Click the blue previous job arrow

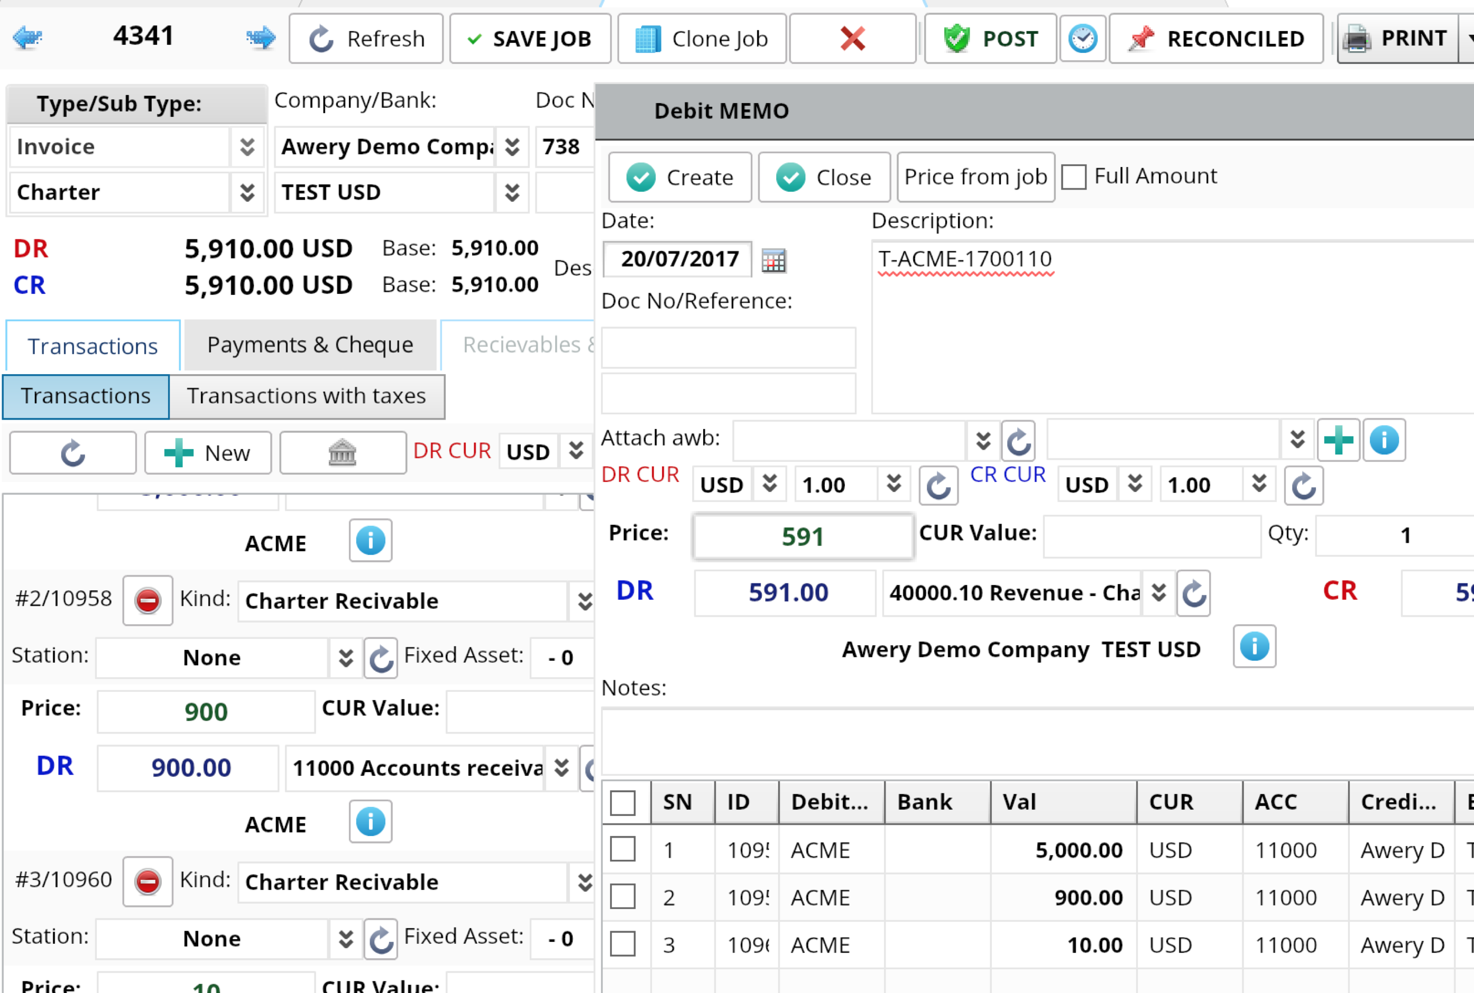click(27, 38)
